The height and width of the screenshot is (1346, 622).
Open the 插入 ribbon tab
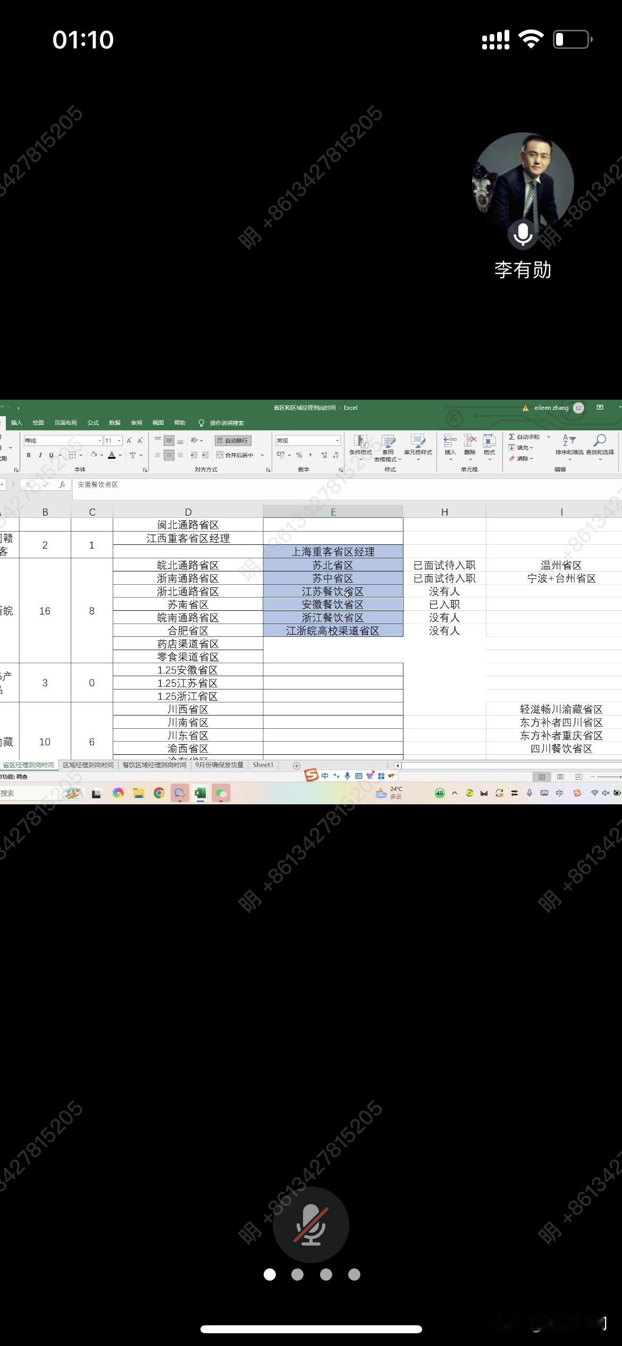click(x=16, y=423)
